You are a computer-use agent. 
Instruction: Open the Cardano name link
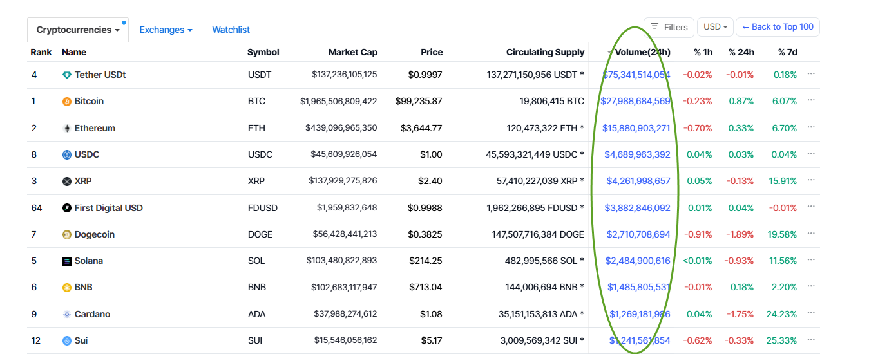[x=92, y=314]
